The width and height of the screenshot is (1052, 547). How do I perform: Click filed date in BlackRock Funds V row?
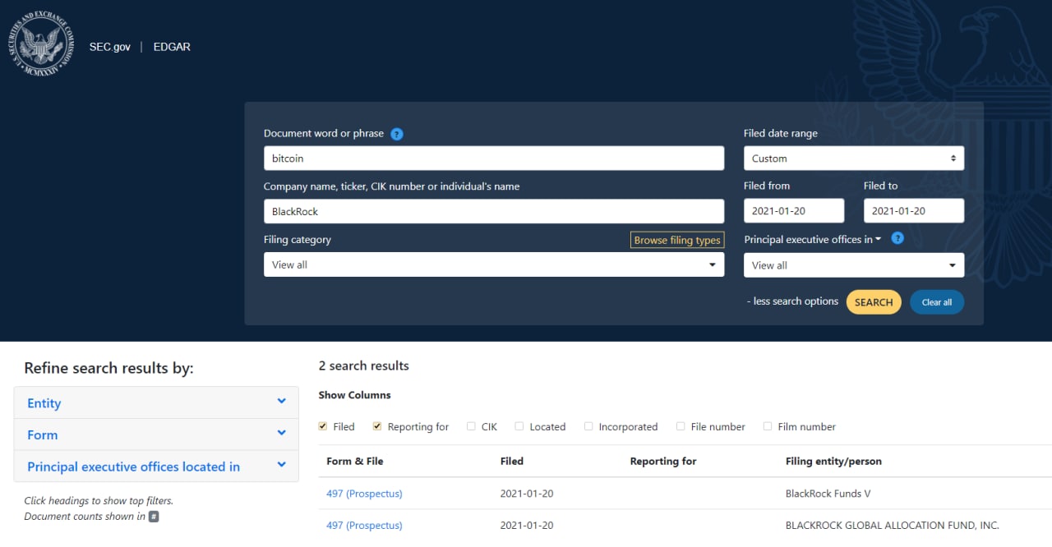(x=527, y=494)
